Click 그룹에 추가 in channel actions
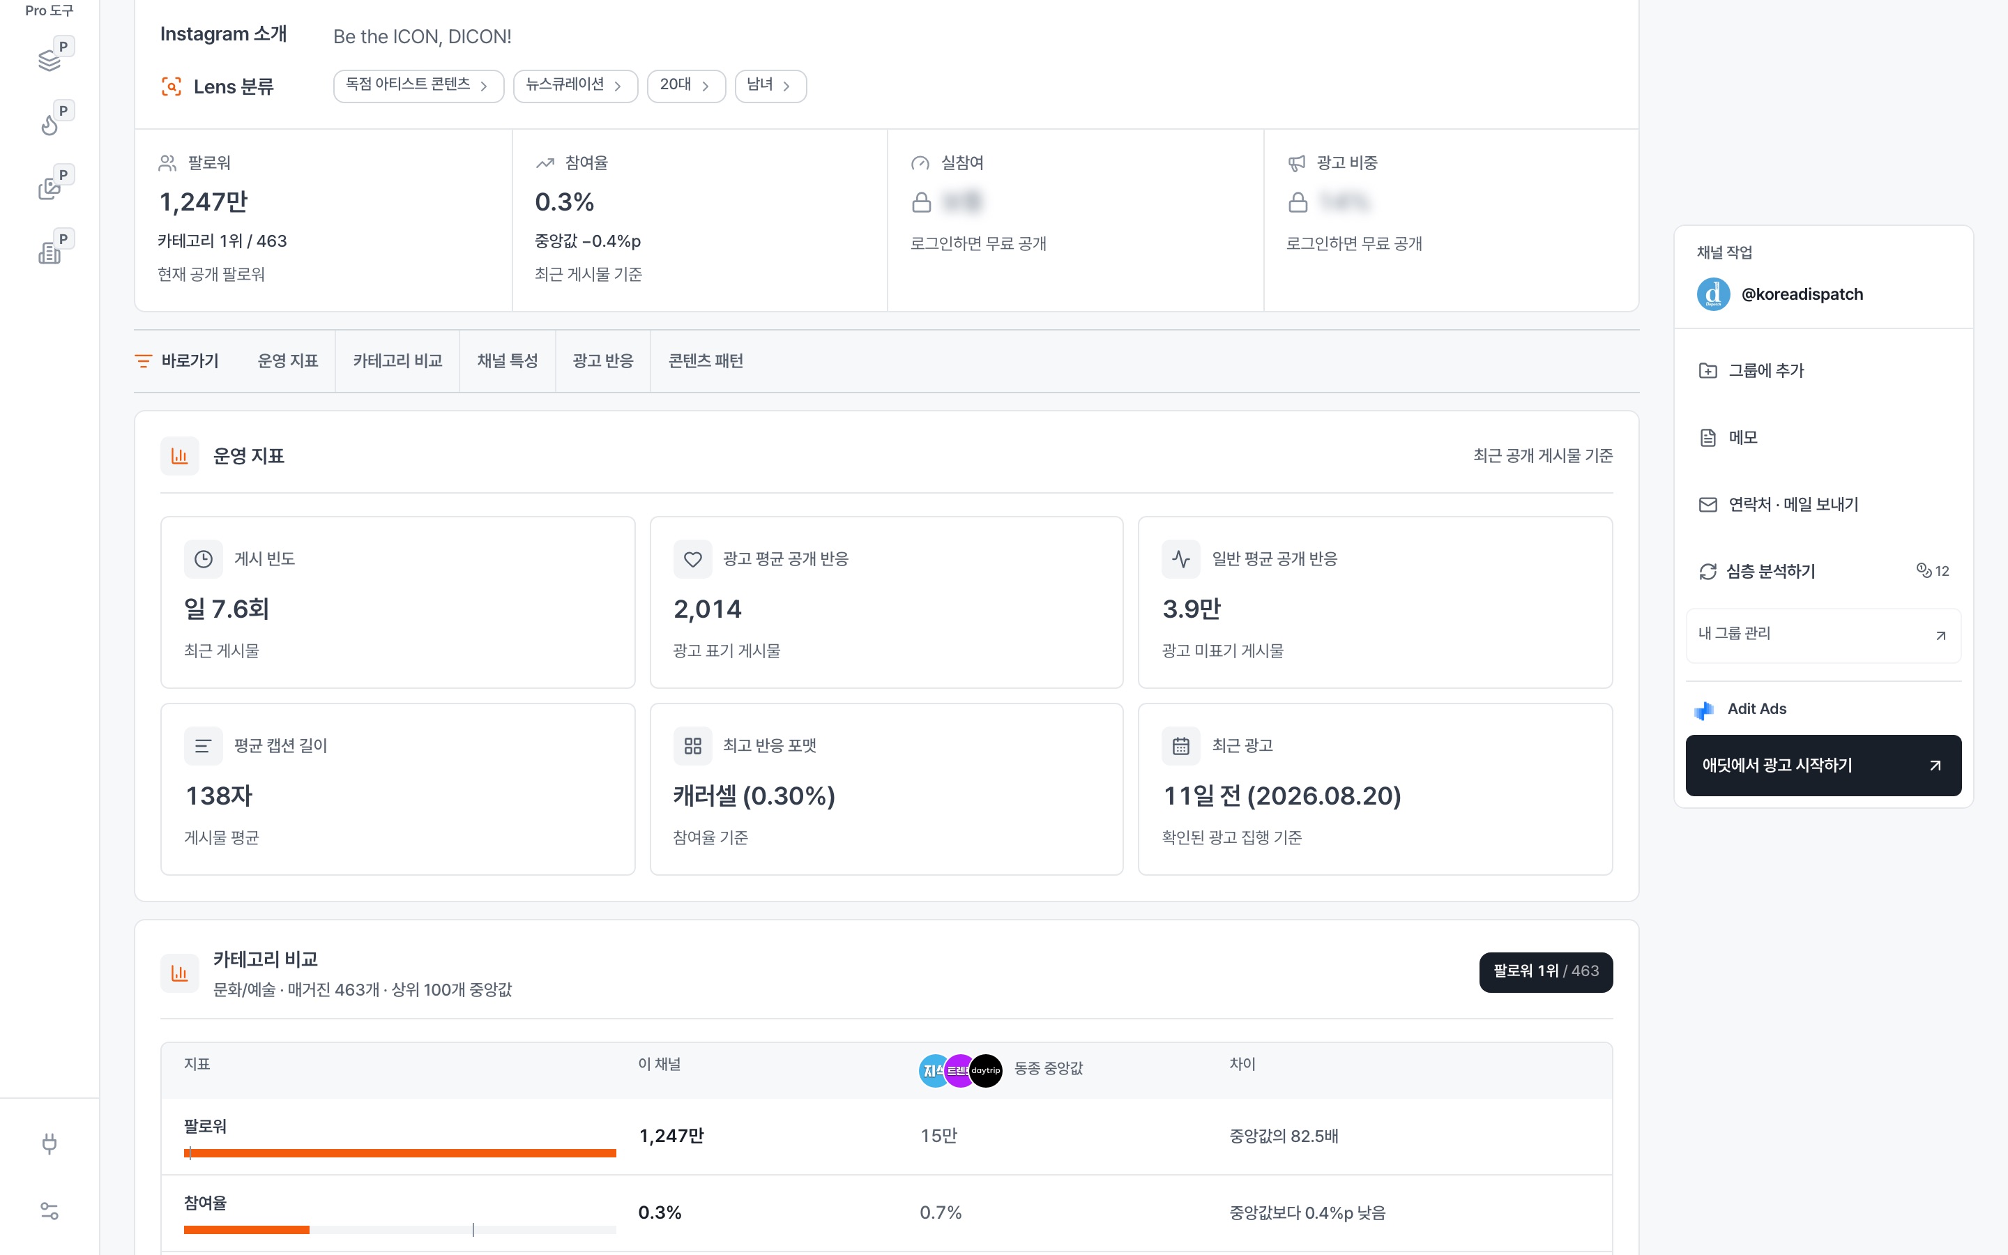The width and height of the screenshot is (2008, 1255). [1823, 370]
